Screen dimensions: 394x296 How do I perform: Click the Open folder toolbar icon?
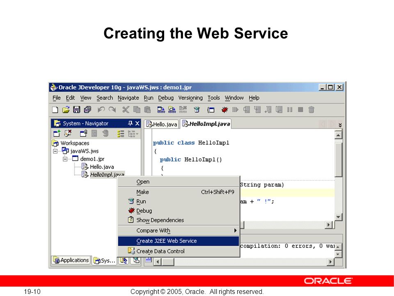tap(66, 110)
